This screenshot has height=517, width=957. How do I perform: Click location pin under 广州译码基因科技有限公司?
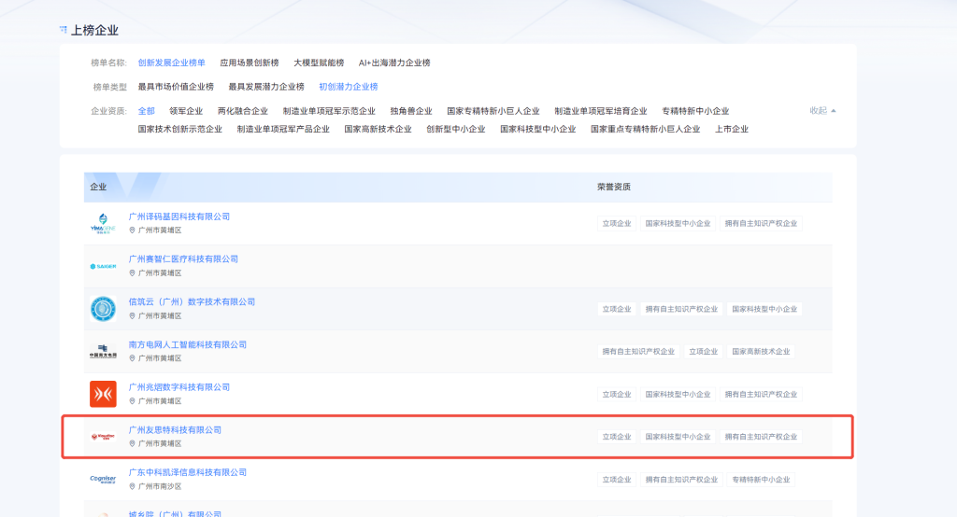(x=132, y=231)
